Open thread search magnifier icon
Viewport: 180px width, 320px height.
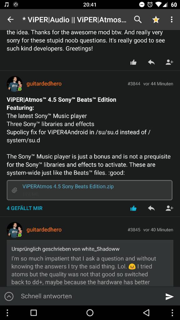[138, 20]
